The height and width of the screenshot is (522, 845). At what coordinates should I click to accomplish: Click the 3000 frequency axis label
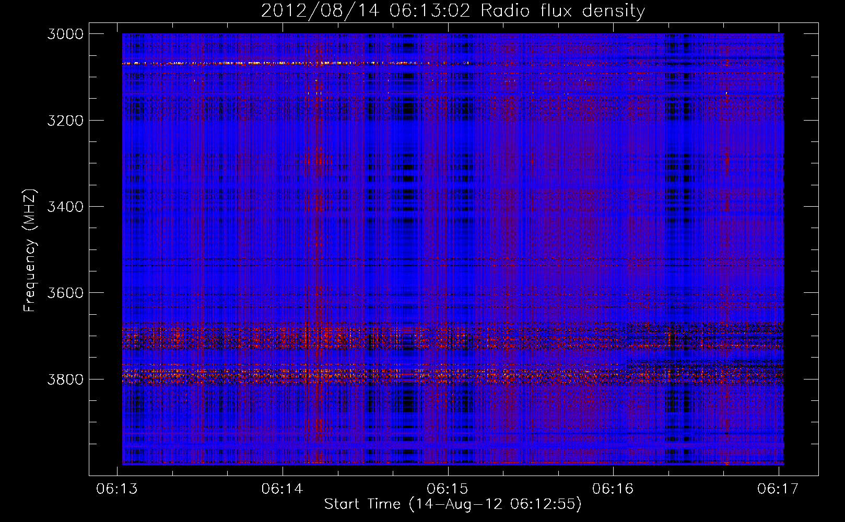[65, 34]
